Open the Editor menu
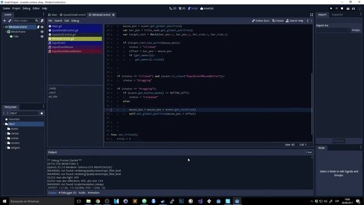This screenshot has height=205, width=364. point(36,9)
